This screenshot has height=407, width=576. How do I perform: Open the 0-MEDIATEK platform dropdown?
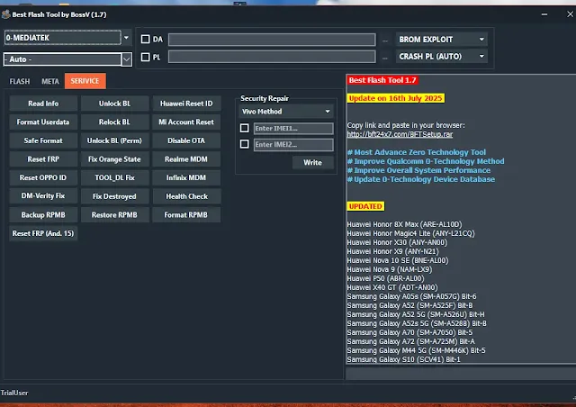126,38
